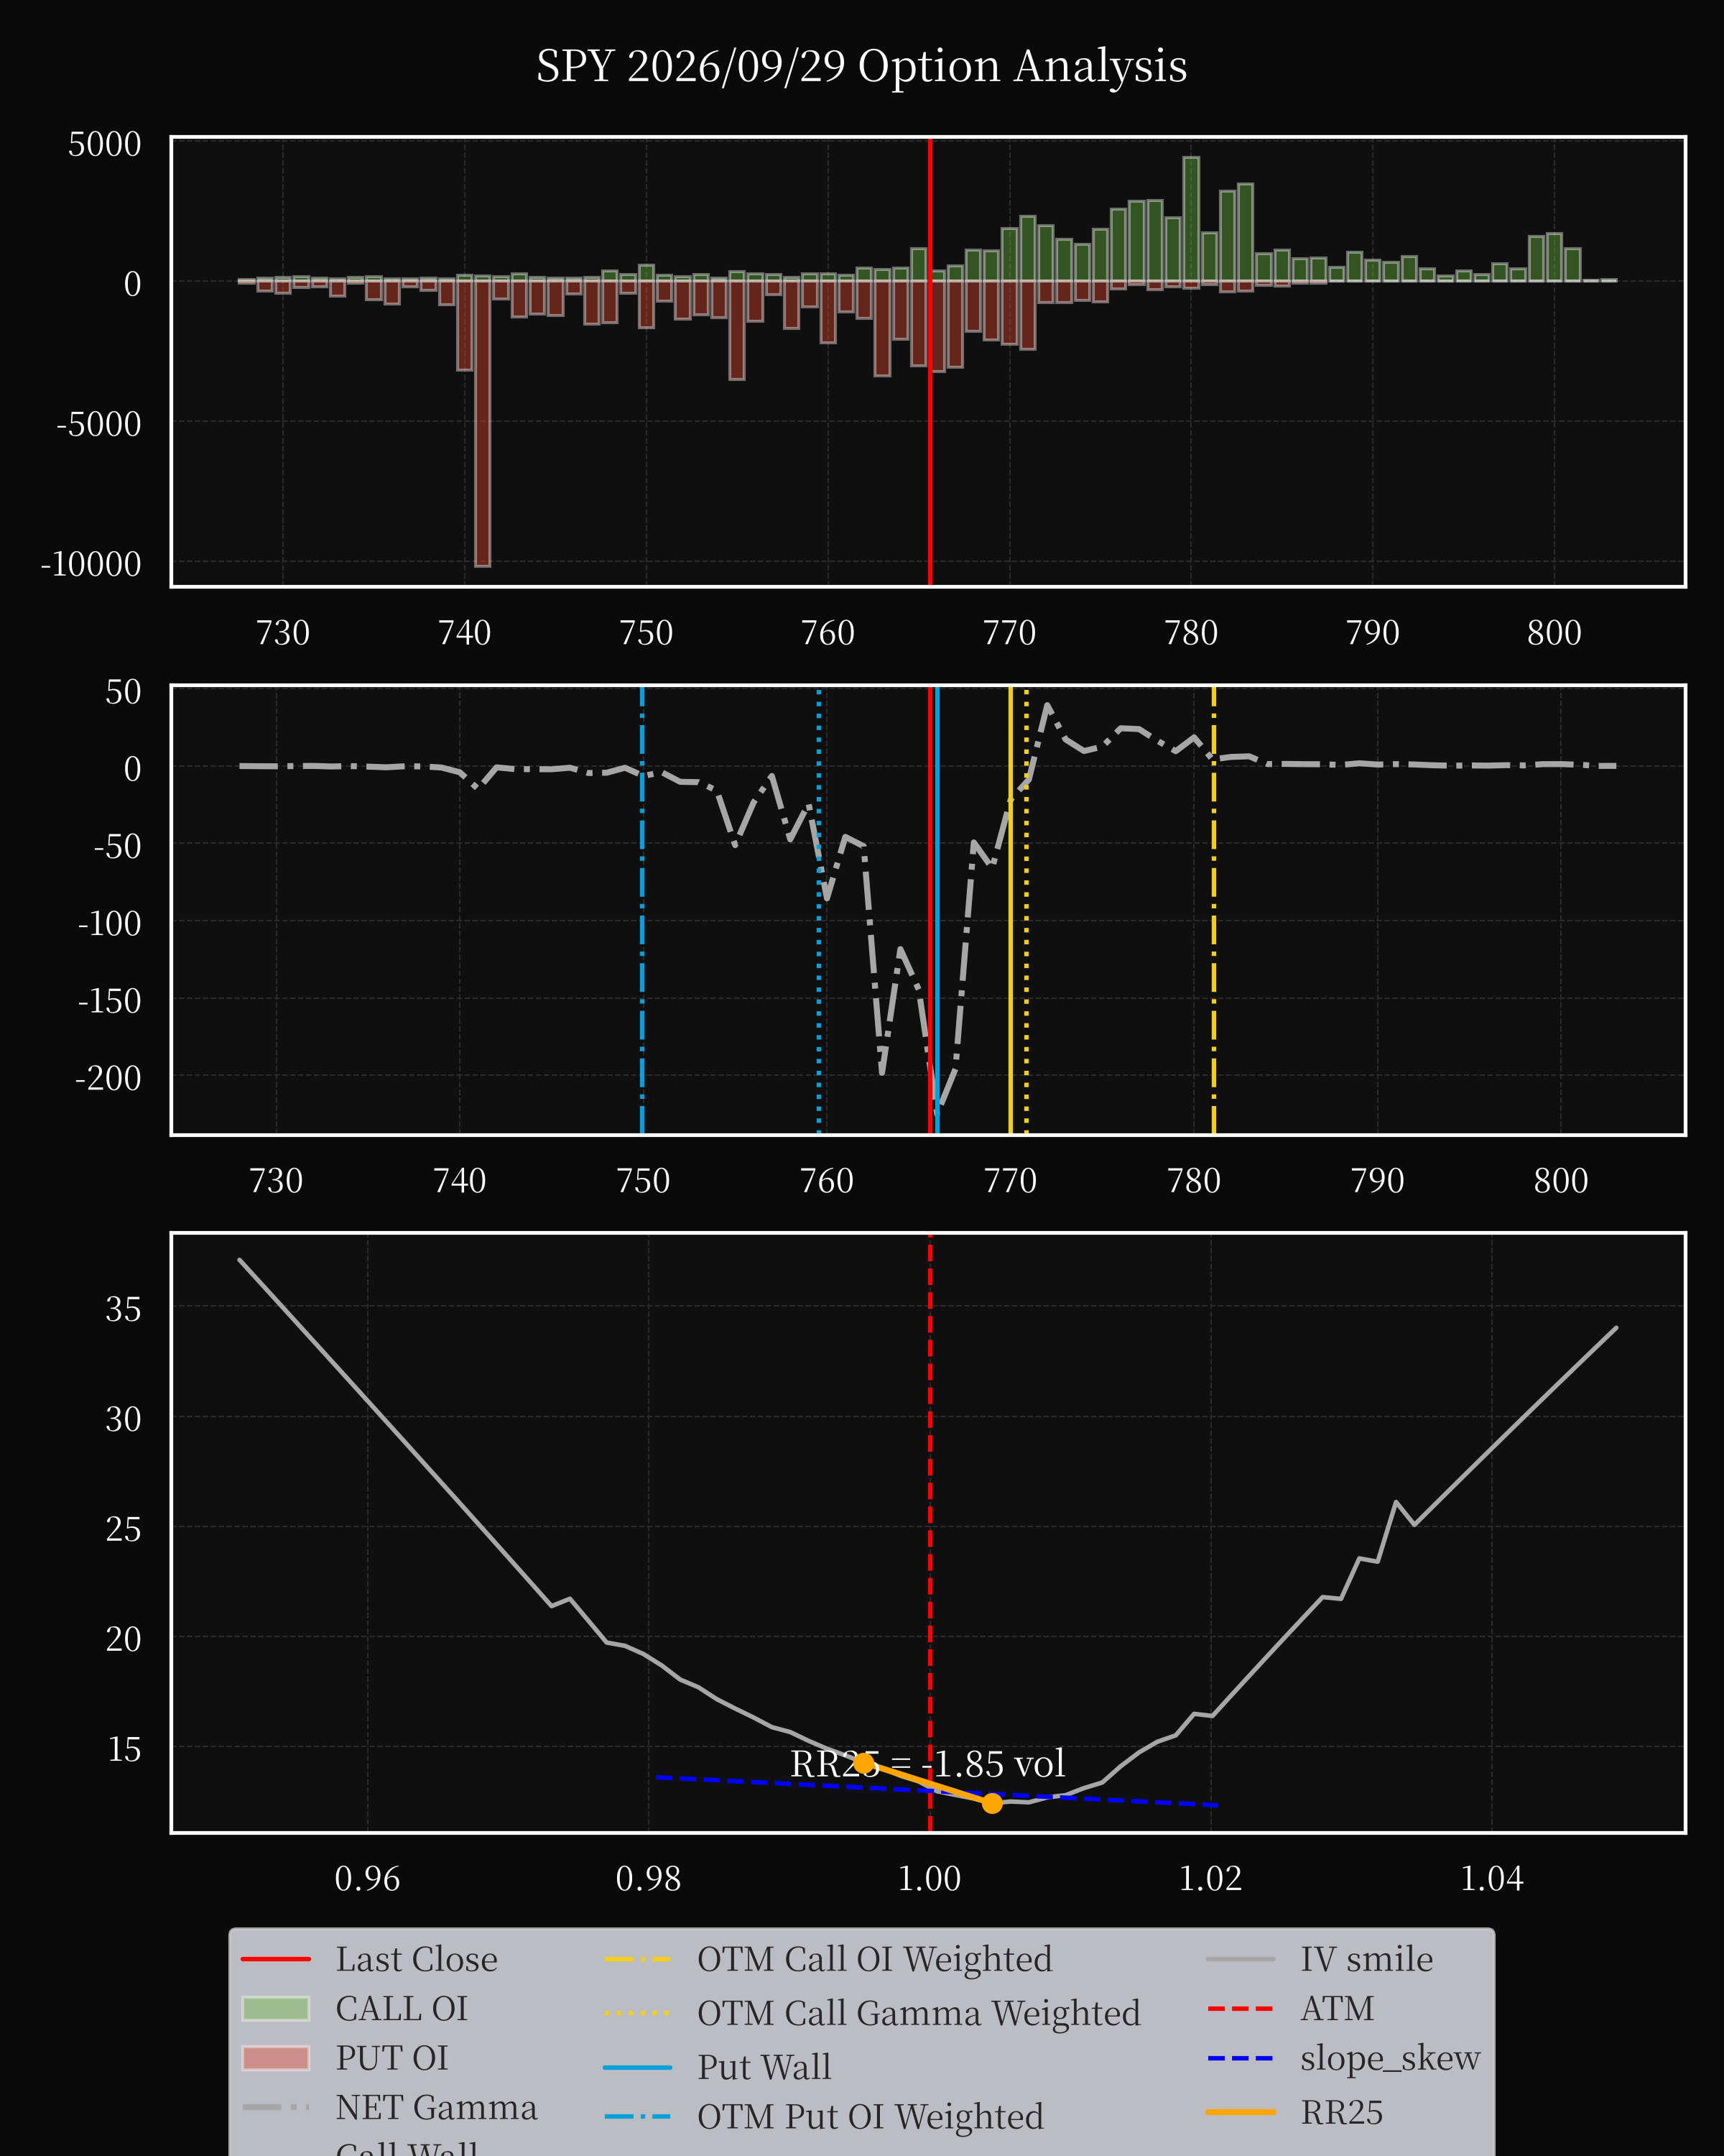Click the 0.96 moneyness axis label

tap(367, 1879)
